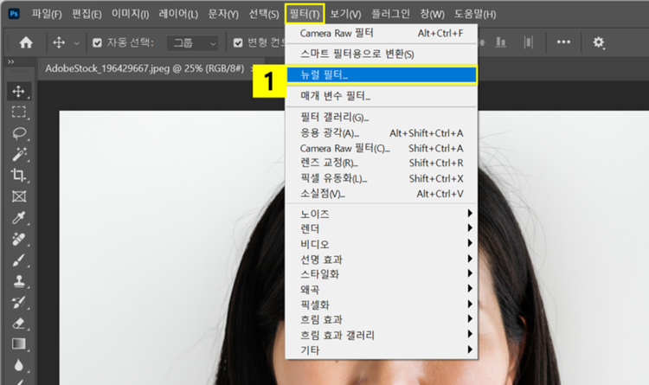The image size is (649, 385).
Task: Open the 파일(F) menu
Action: pyautogui.click(x=47, y=14)
